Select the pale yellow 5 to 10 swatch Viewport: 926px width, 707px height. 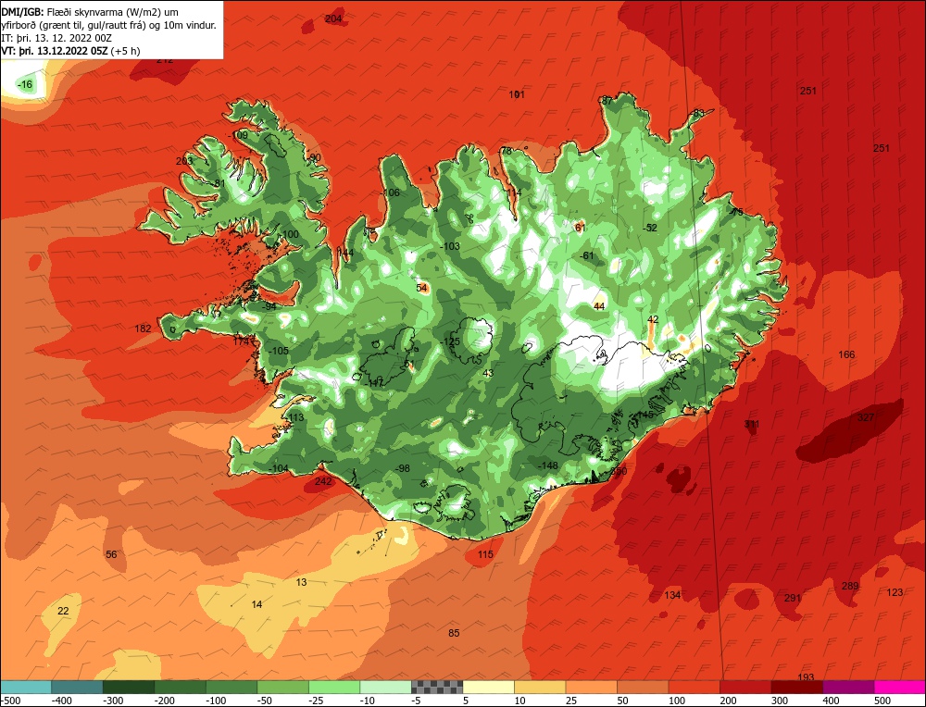488,687
